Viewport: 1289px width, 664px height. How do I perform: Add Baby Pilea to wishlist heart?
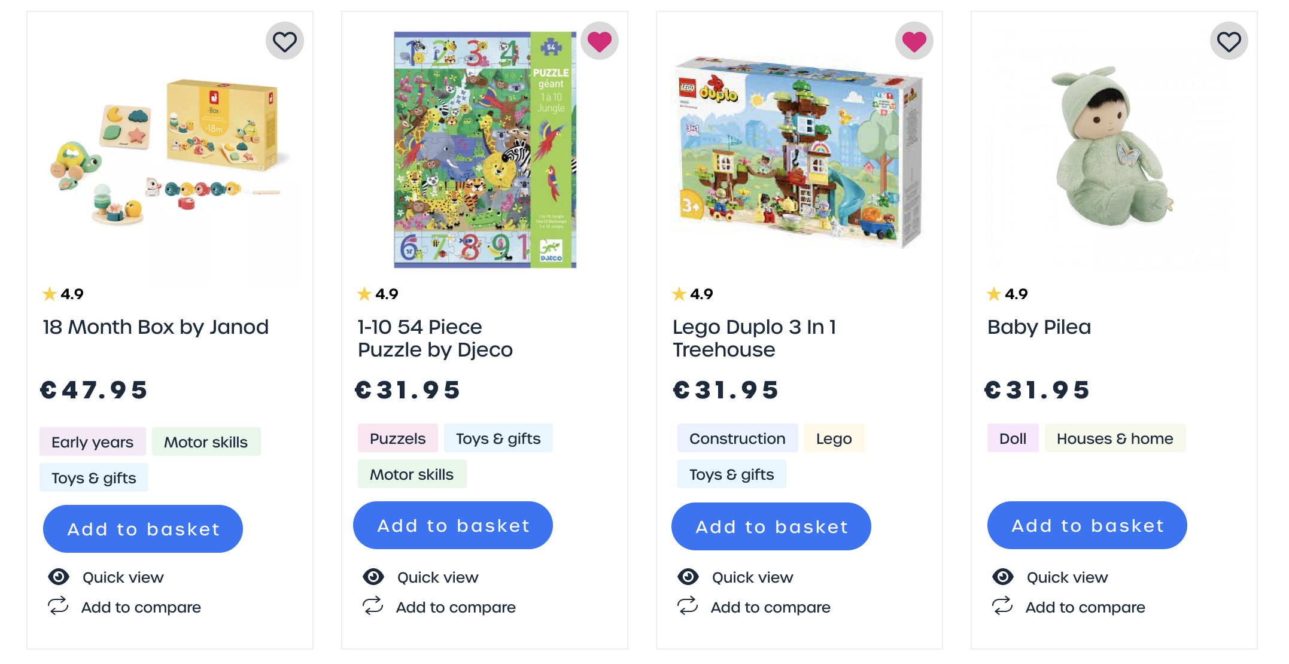coord(1229,41)
